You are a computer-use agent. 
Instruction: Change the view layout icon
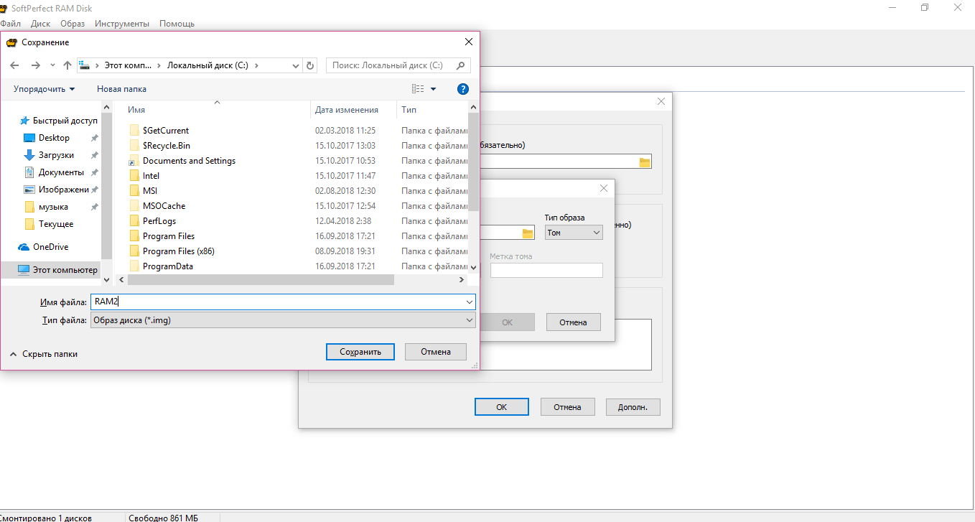pos(418,89)
